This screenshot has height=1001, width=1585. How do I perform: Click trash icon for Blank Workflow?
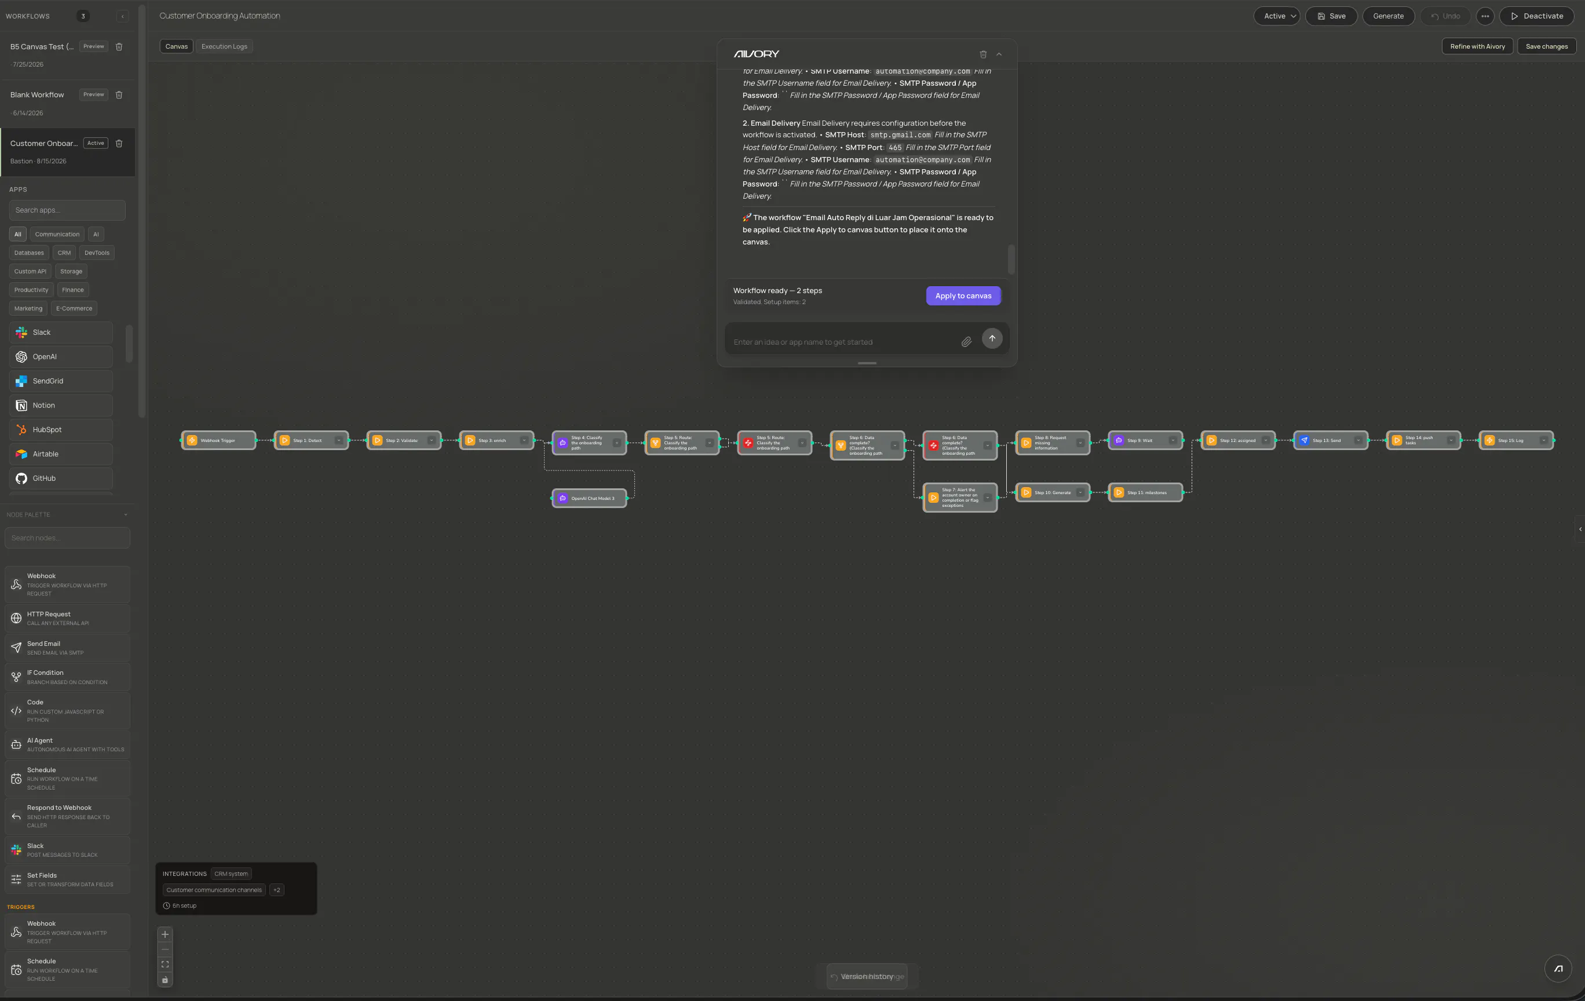click(x=119, y=95)
